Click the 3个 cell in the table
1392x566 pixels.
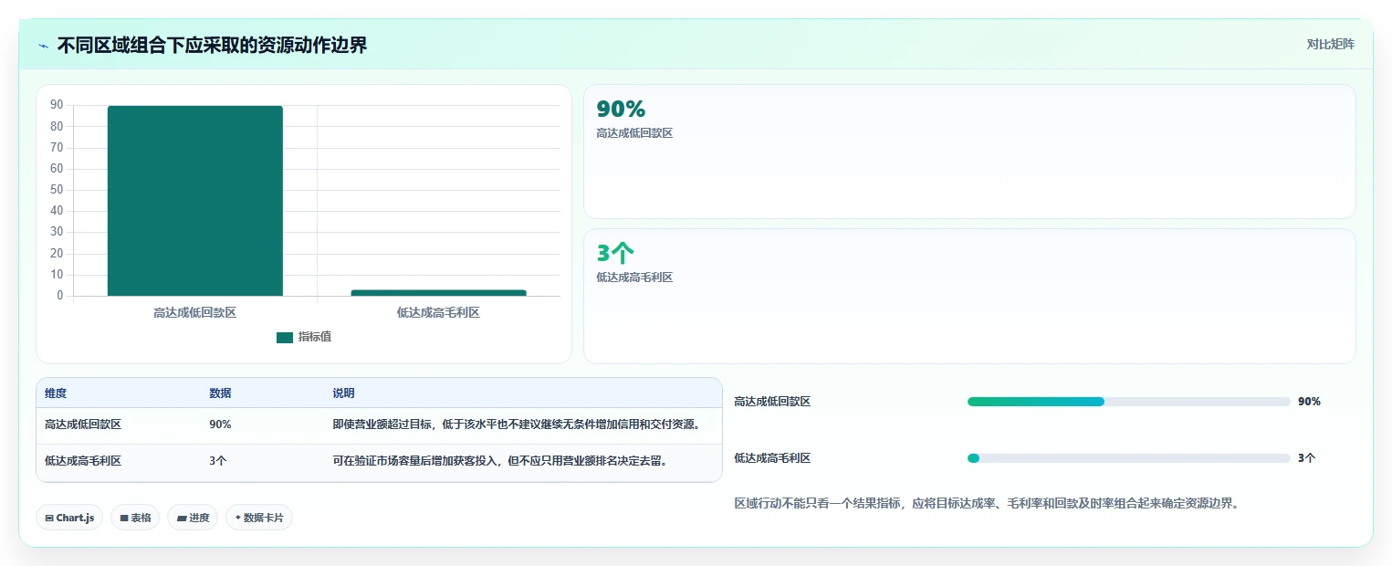[x=218, y=461]
